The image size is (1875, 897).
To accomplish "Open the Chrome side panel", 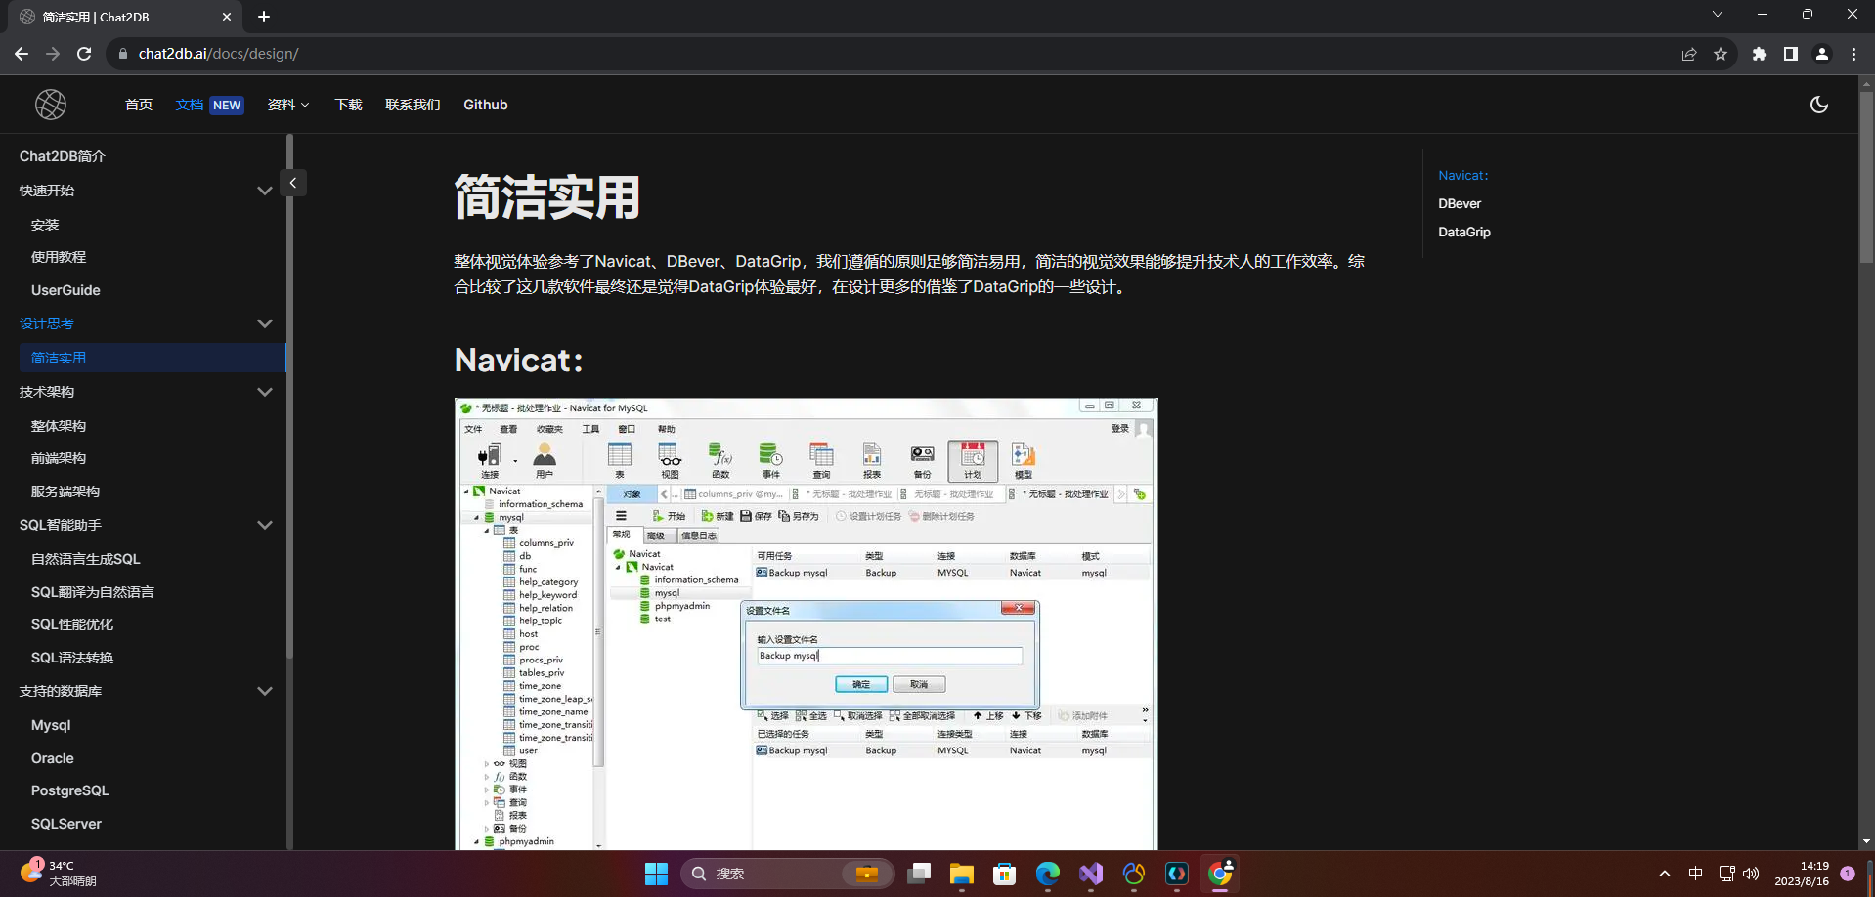I will [1791, 54].
